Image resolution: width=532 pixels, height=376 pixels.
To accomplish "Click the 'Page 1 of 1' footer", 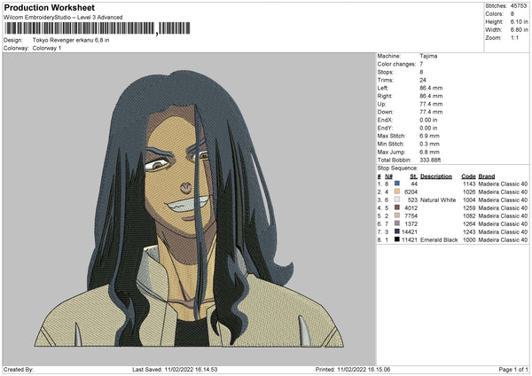I will coord(513,369).
